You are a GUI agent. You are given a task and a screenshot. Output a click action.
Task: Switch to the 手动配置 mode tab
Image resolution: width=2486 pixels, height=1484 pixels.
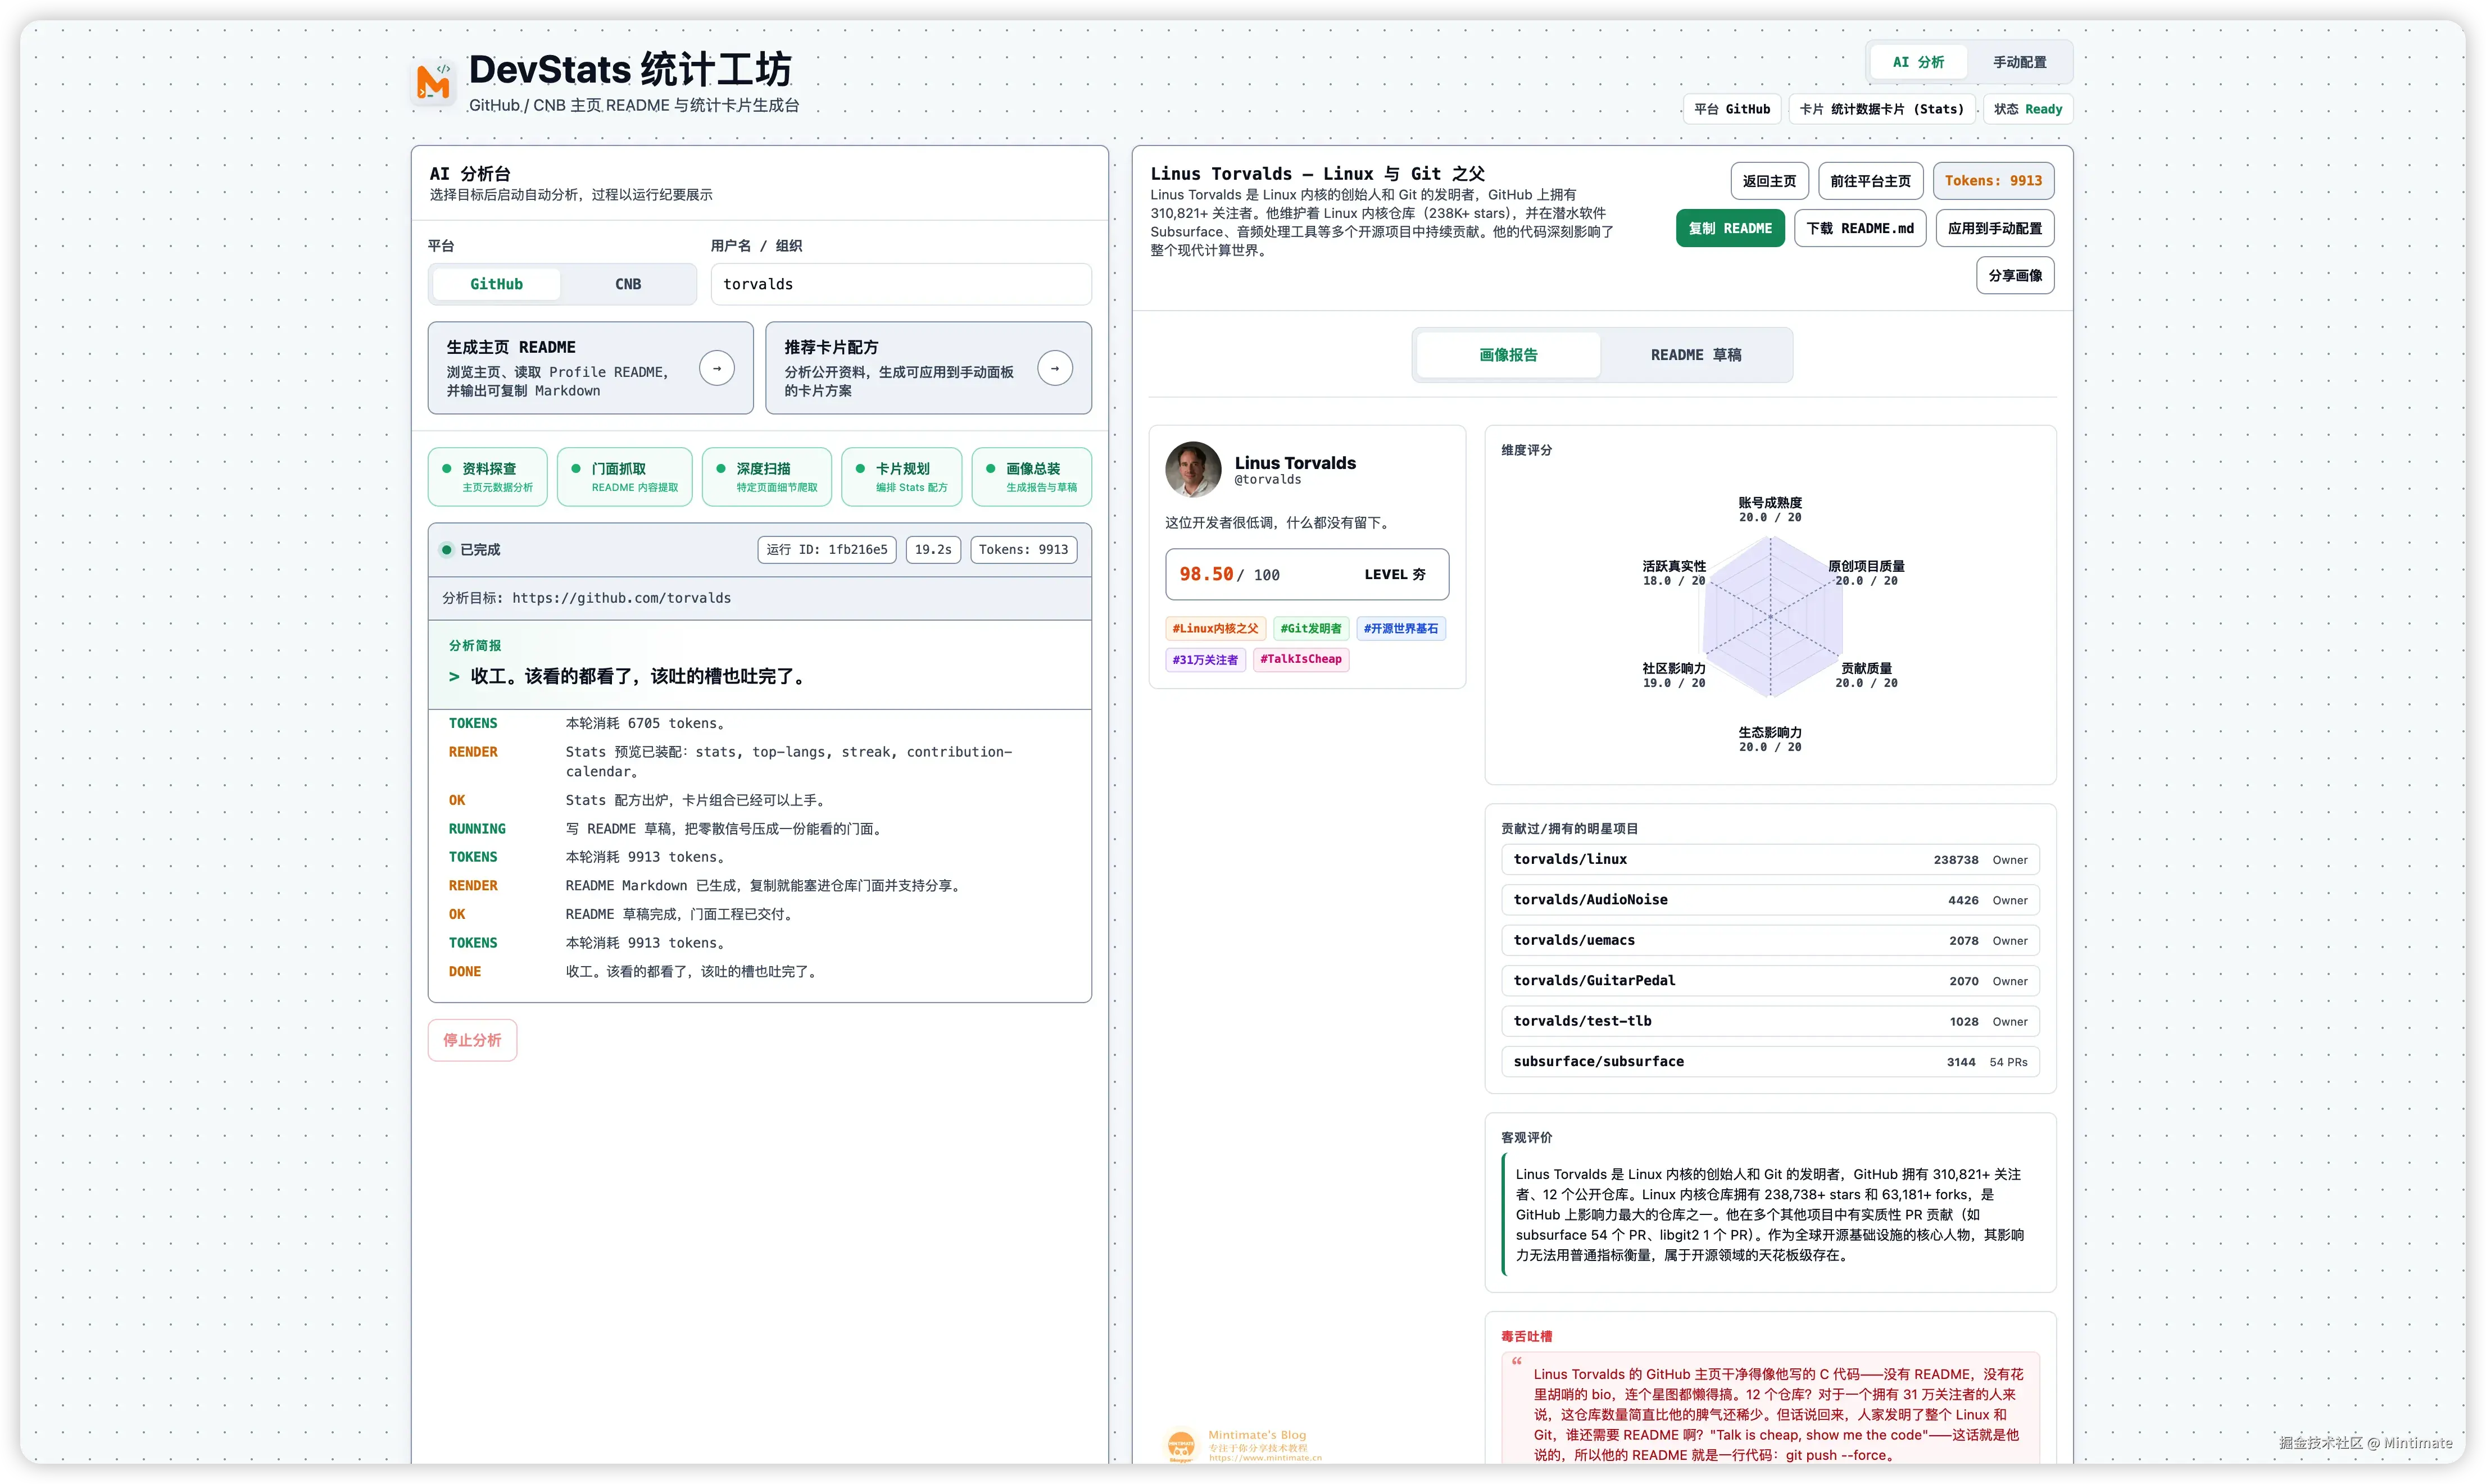click(x=2019, y=62)
